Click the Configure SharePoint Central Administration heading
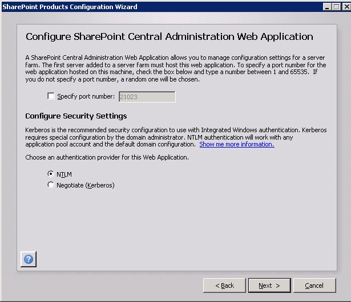The image size is (351, 302). tap(170, 36)
